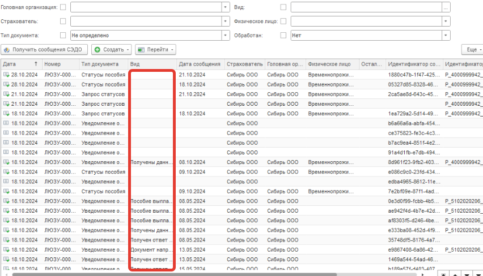Click the globe icon on Получить сообщения СЭДО
The width and height of the screenshot is (483, 276).
7,50
